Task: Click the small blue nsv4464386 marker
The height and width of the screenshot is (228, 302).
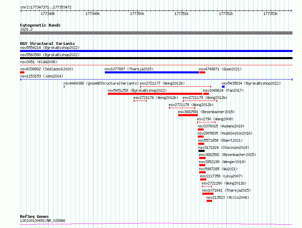Action: tap(64, 87)
